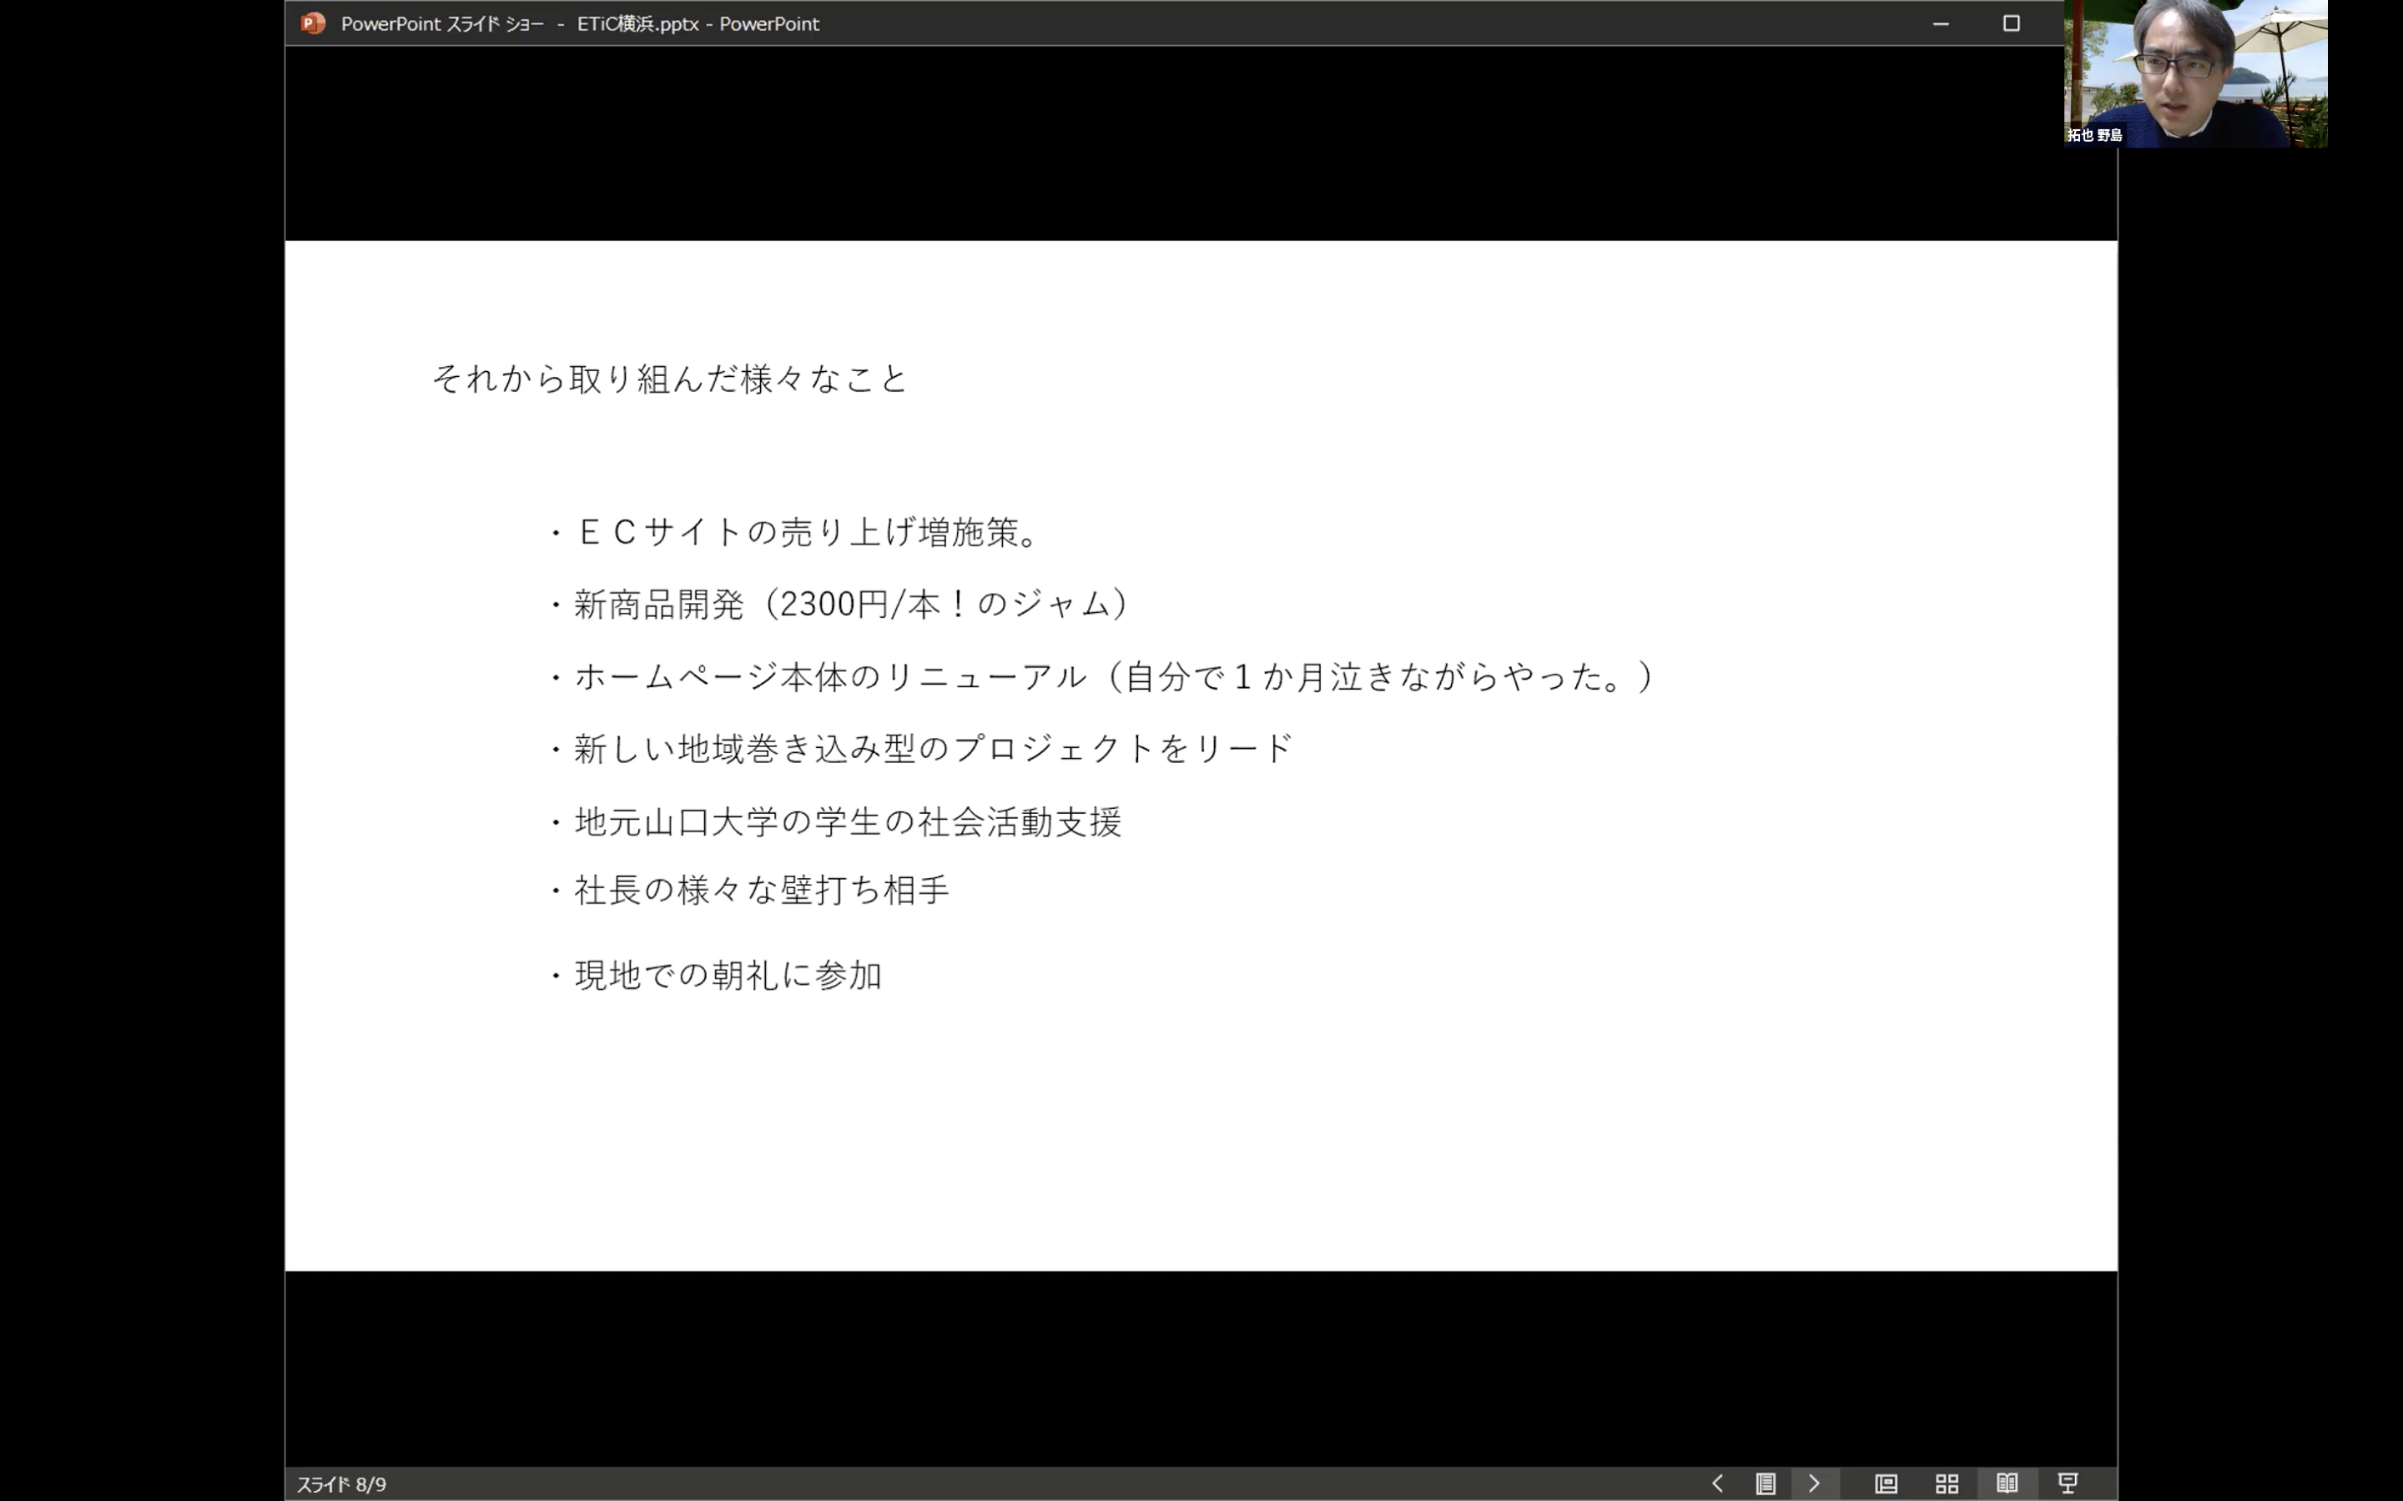The width and height of the screenshot is (2403, 1501).
Task: Click the 拓也 野島 name label
Action: pos(2094,135)
